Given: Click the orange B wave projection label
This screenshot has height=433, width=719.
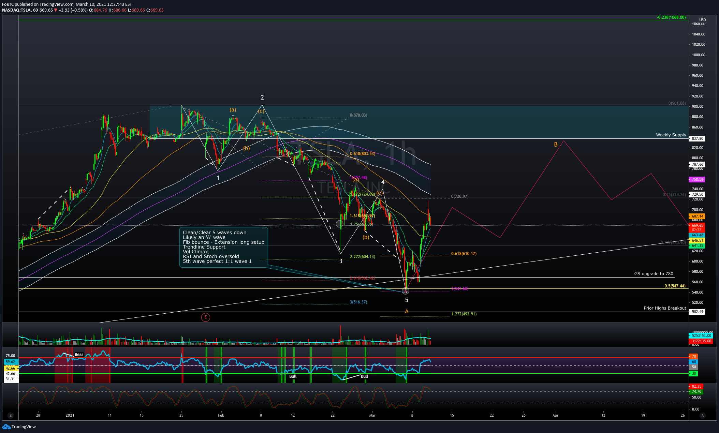Looking at the screenshot, I should tap(556, 145).
